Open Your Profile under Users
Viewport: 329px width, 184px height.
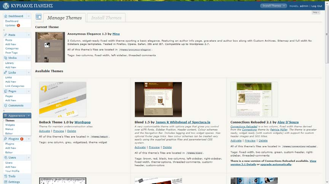pos(12,171)
